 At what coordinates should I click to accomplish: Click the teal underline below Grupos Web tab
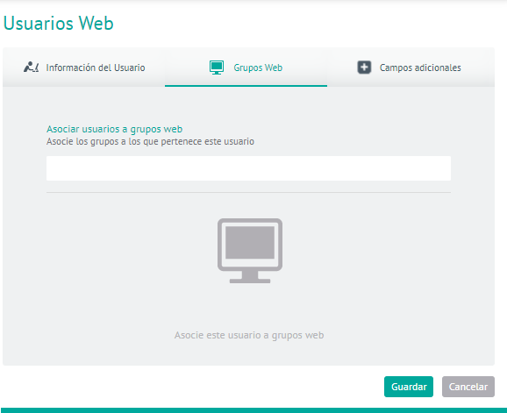(246, 86)
